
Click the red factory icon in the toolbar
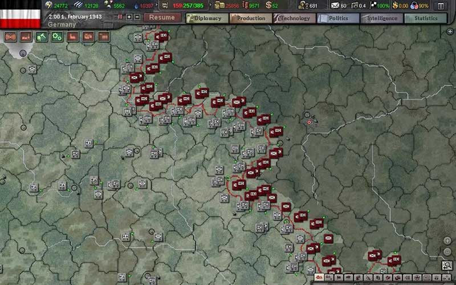[73, 37]
